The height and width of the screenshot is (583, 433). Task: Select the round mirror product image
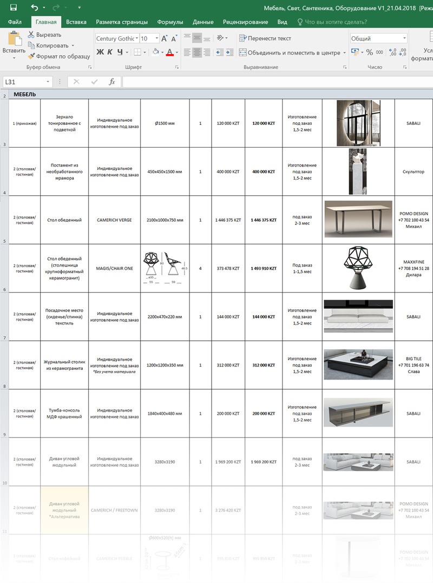pos(358,123)
